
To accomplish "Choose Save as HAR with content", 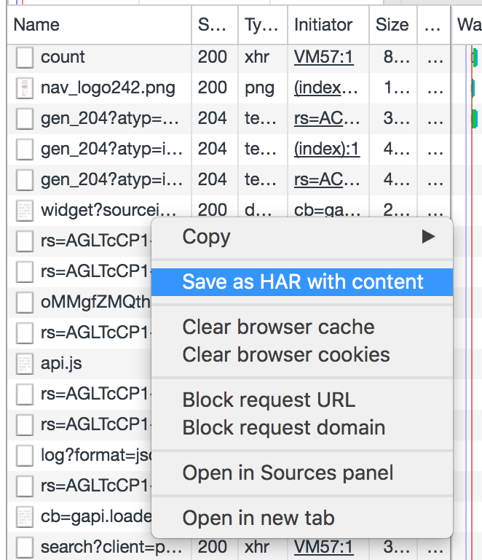I will pyautogui.click(x=302, y=282).
